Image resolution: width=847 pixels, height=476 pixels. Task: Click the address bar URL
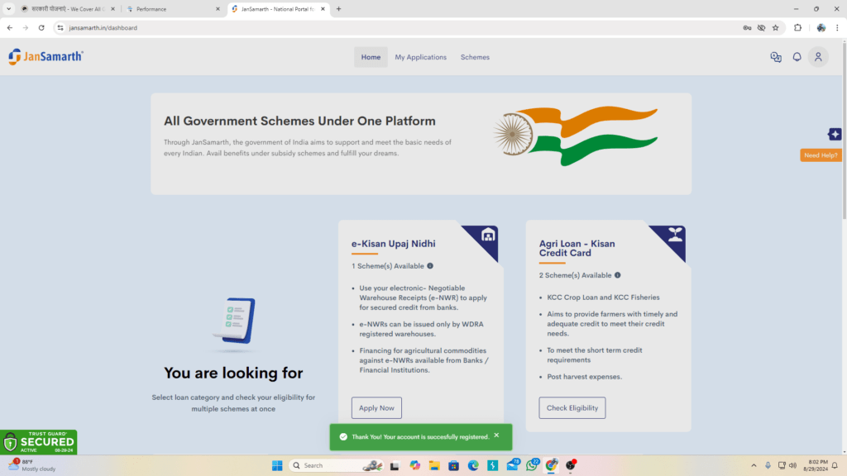point(103,28)
